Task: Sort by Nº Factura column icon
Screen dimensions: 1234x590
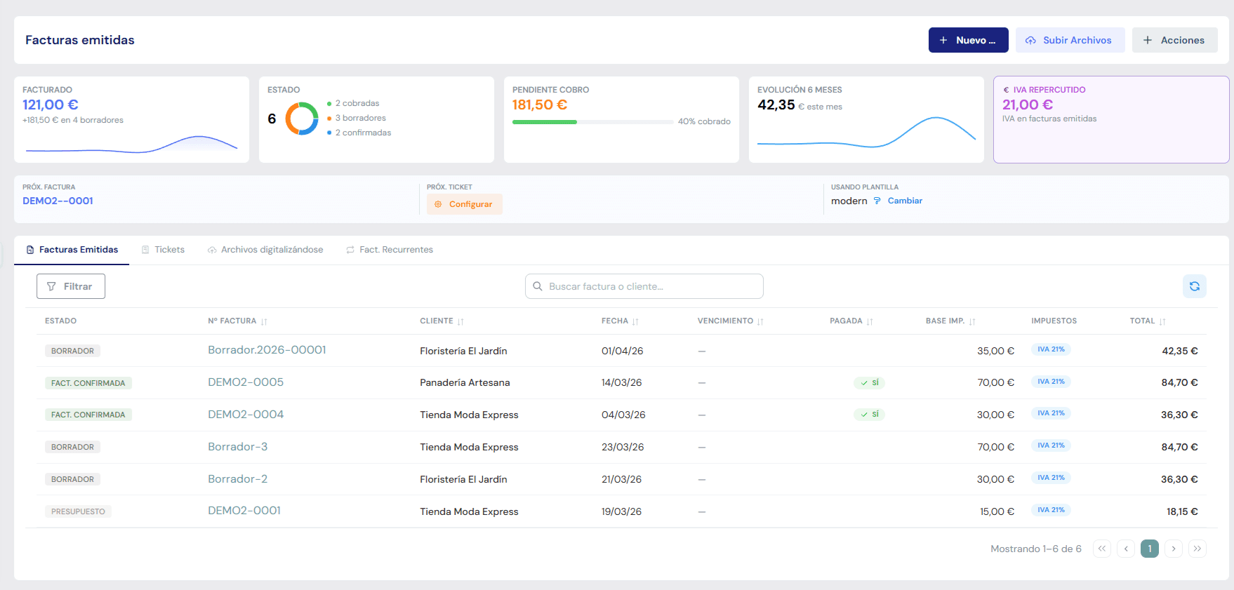Action: pos(264,321)
